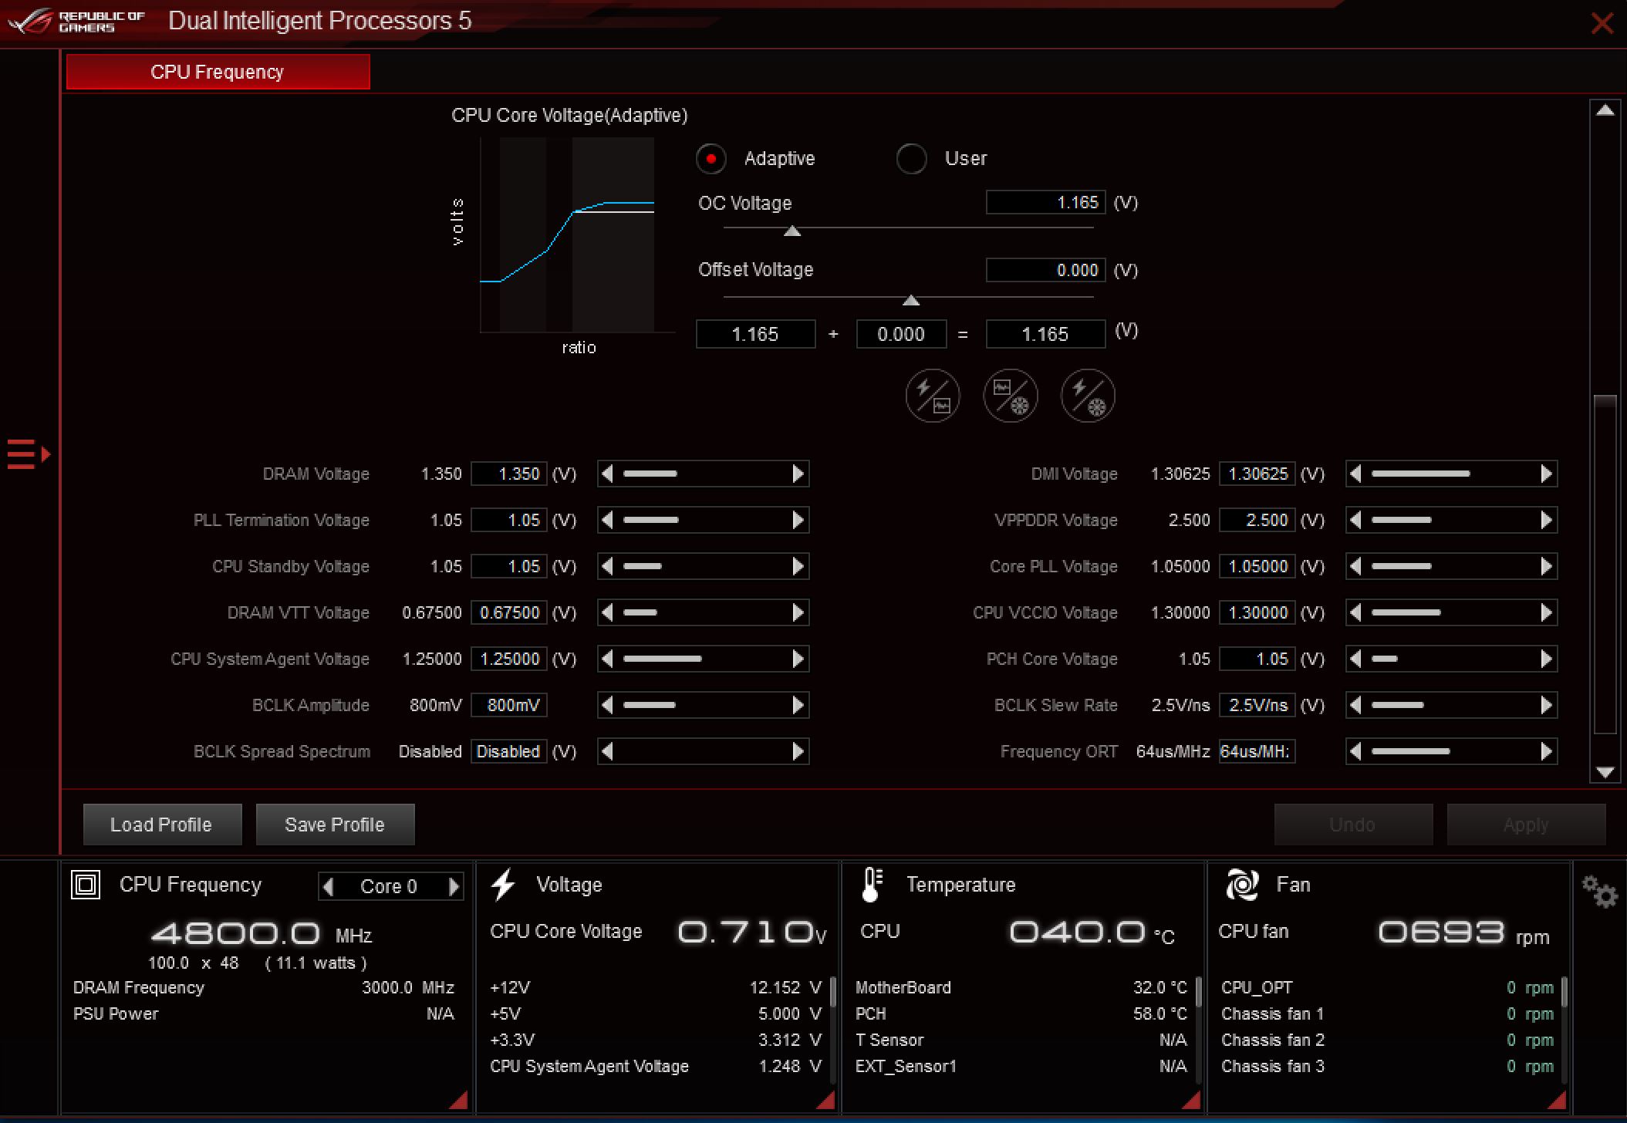Increase BCLK Slew Rate
The image size is (1627, 1123).
click(1547, 705)
